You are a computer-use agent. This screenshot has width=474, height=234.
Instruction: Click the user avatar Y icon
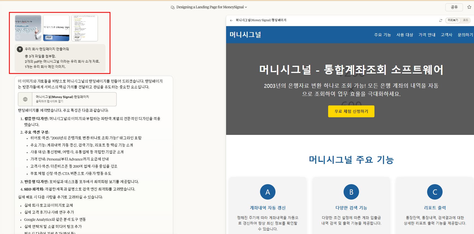coord(20,49)
